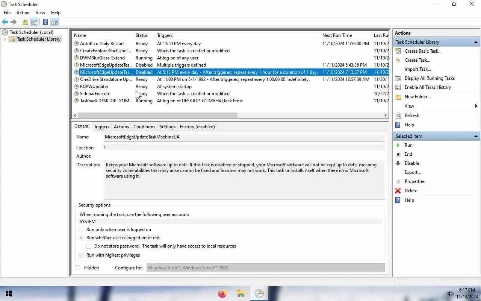Open the View menu in menu bar
Screen dimensions: 481x301
pyautogui.click(x=40, y=13)
